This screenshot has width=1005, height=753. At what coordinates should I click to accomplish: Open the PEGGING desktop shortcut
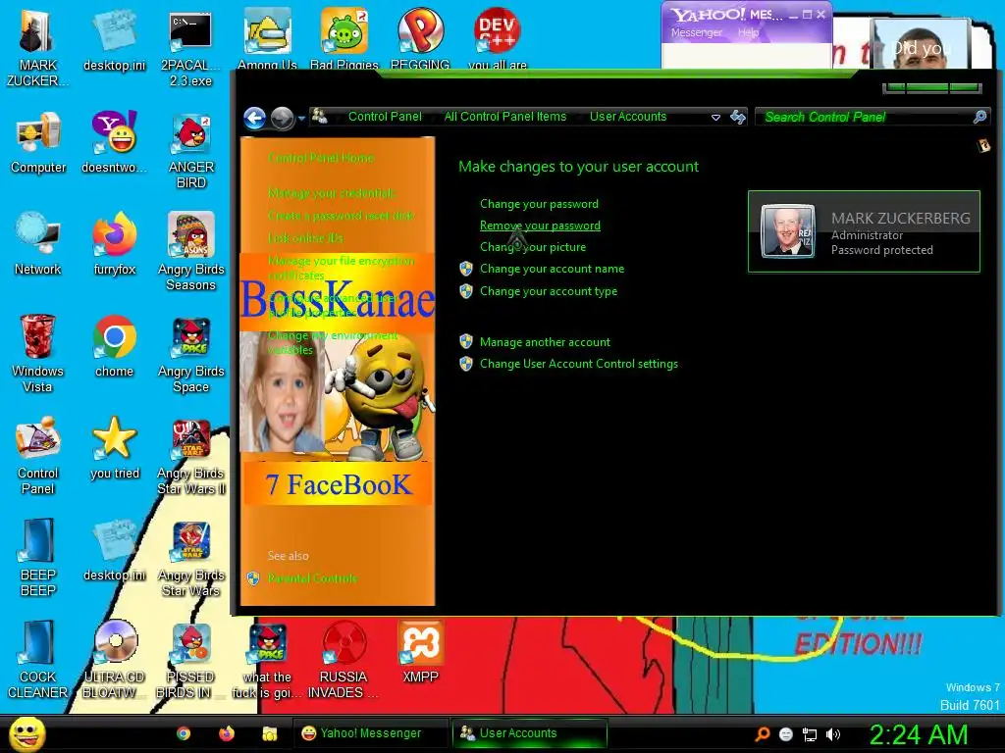click(420, 38)
